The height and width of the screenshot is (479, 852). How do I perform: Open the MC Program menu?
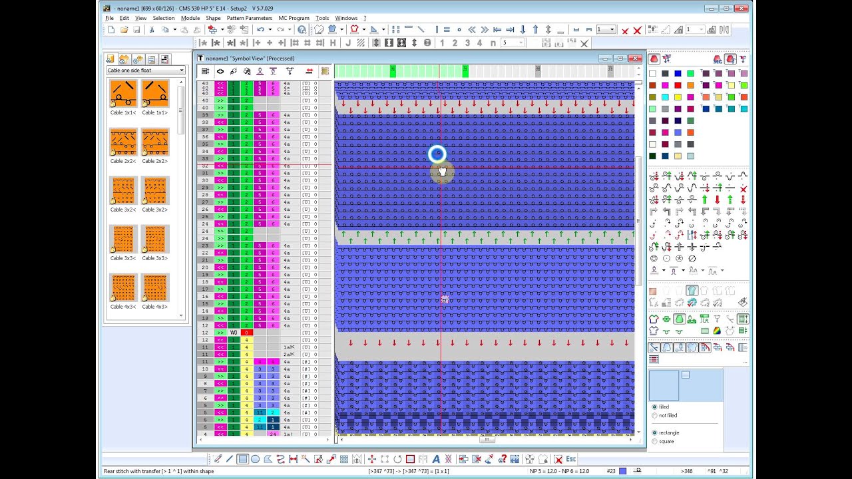294,18
